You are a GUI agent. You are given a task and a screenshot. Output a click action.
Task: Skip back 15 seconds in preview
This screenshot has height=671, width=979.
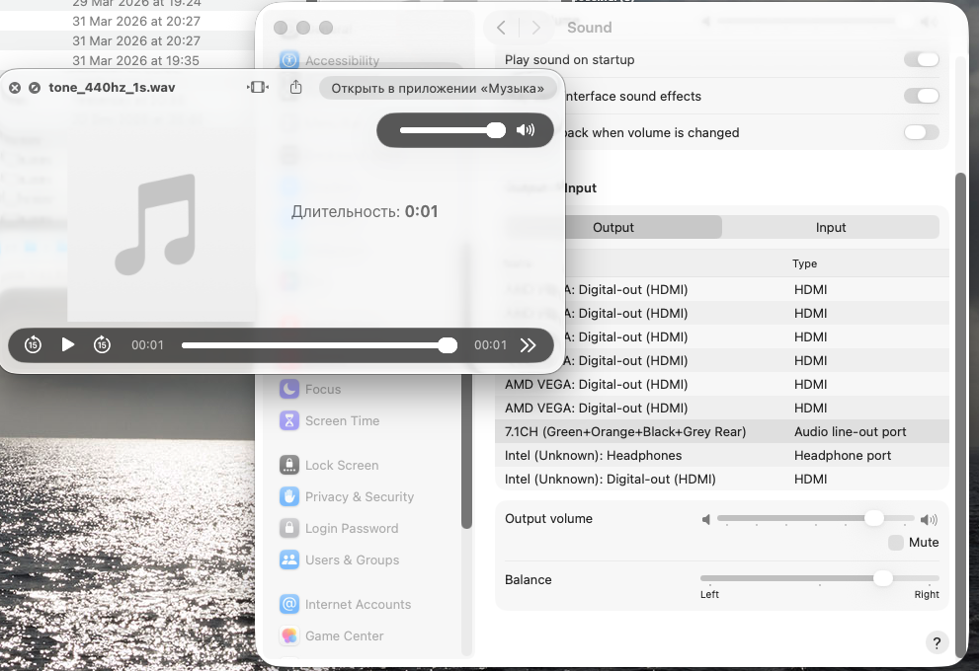point(33,344)
